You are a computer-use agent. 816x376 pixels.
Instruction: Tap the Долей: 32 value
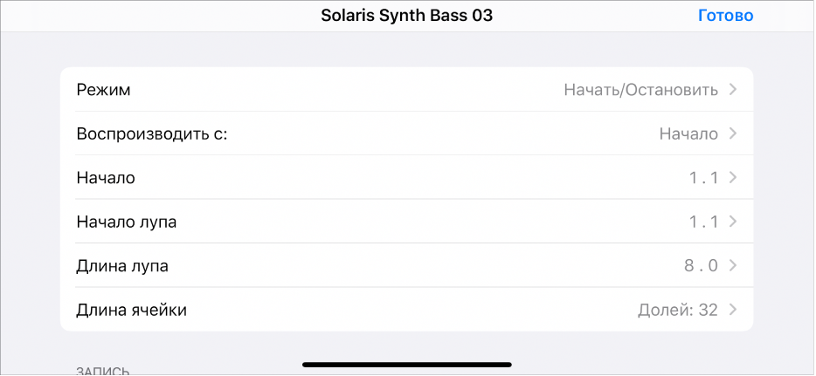tap(677, 310)
